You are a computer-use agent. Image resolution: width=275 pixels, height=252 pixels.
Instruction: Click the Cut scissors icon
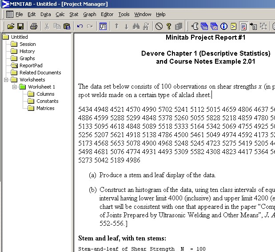pos(47,27)
